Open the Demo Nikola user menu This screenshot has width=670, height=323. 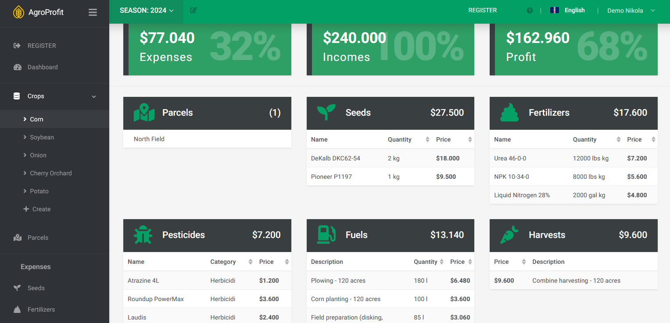point(631,11)
